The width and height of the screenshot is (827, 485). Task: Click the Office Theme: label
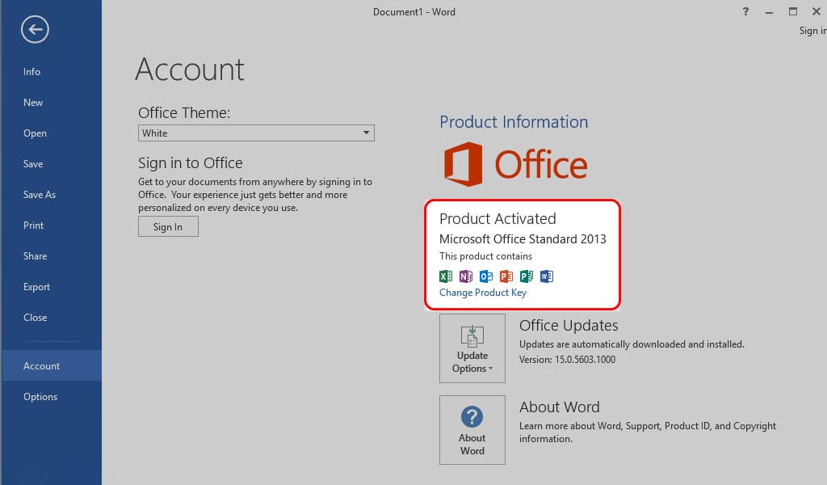(x=184, y=113)
